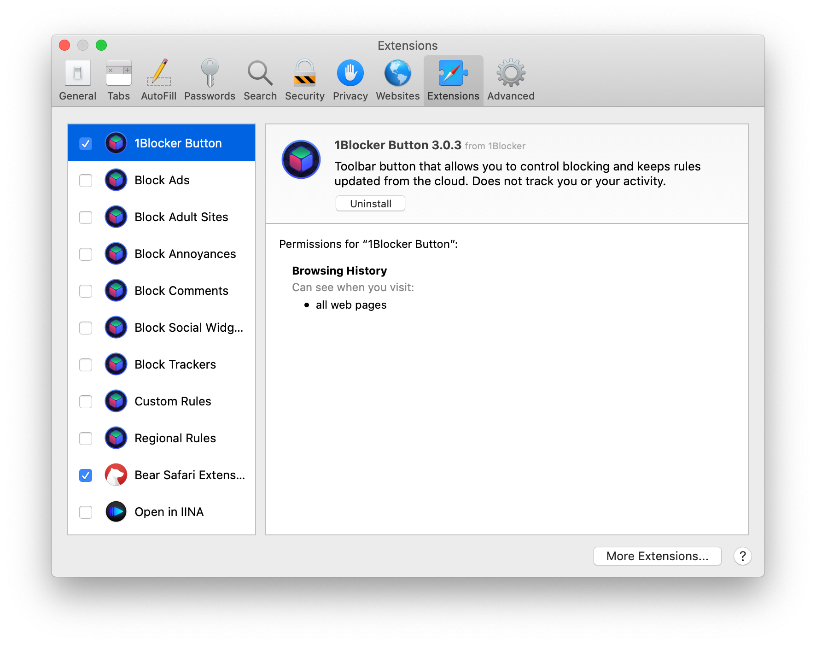Image resolution: width=816 pixels, height=645 pixels.
Task: Click the large 1Blocker detail icon
Action: [301, 159]
